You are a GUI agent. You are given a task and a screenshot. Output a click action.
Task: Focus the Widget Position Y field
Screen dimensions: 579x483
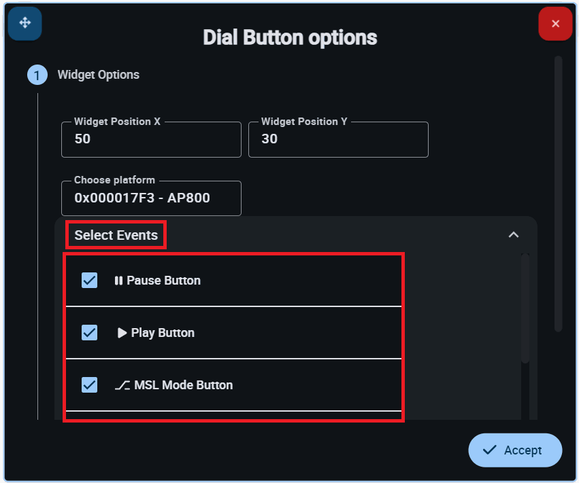(x=338, y=139)
